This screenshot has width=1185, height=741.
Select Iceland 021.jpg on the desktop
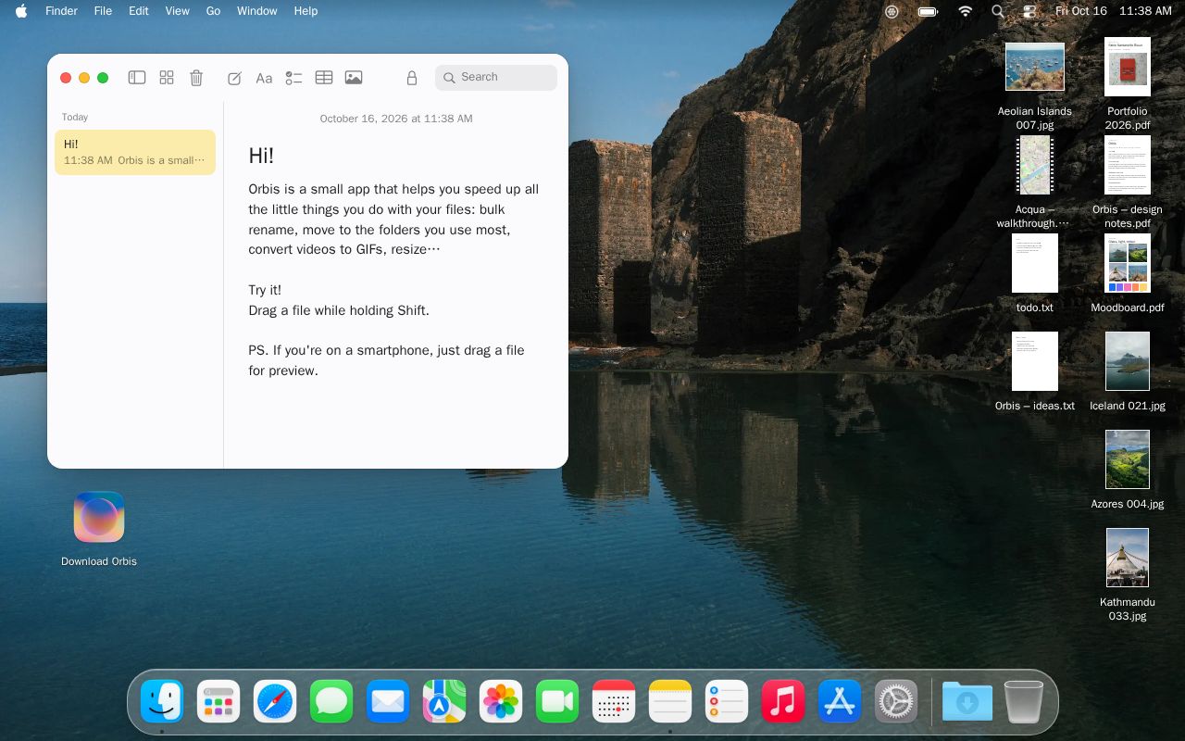click(x=1128, y=372)
